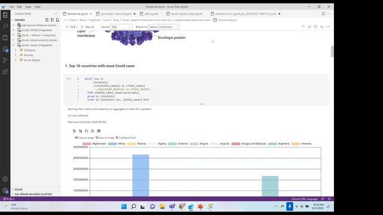Open the Connections panel ellipsis menu
383x215 pixels.
[56, 14]
